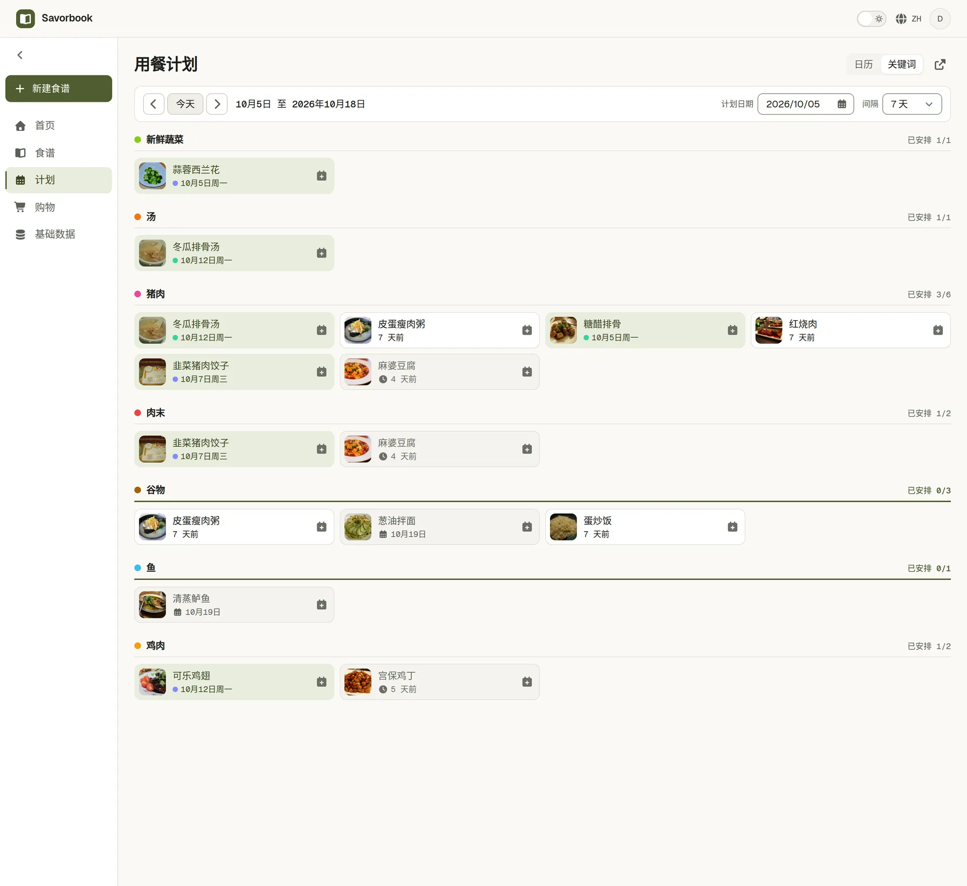Viewport: 967px width, 886px height.
Task: Open the 间隔 7 天 dropdown
Action: [x=912, y=104]
